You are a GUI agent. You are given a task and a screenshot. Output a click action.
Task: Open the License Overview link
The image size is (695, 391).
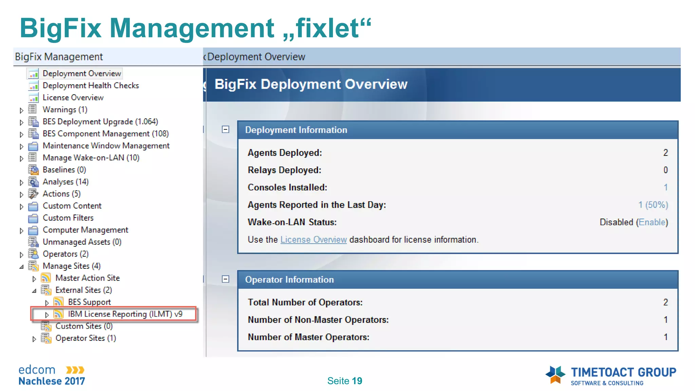click(x=314, y=240)
